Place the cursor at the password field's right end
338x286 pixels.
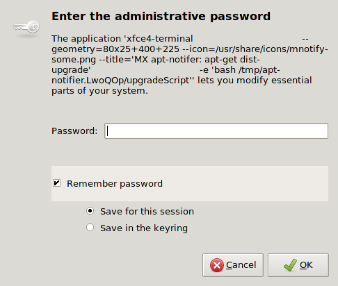(324, 131)
